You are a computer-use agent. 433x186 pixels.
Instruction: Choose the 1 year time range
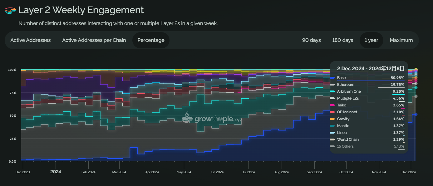click(371, 40)
